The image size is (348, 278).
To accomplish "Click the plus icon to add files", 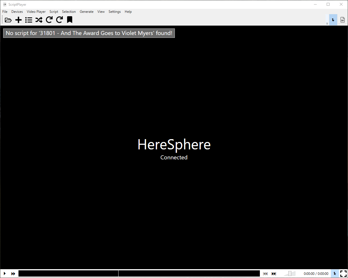I will [18, 20].
